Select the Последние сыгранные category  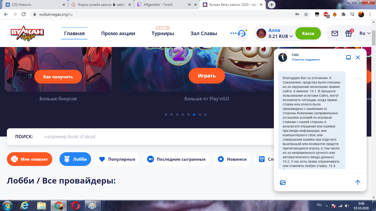click(x=176, y=159)
